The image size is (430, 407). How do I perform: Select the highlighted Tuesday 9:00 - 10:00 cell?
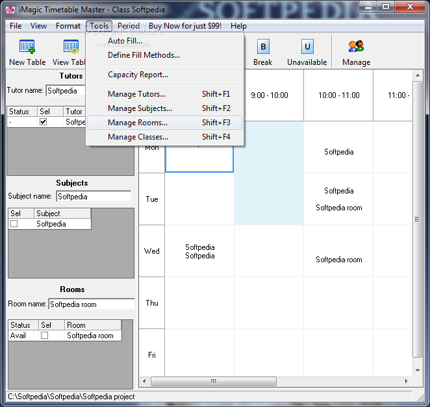(x=269, y=199)
